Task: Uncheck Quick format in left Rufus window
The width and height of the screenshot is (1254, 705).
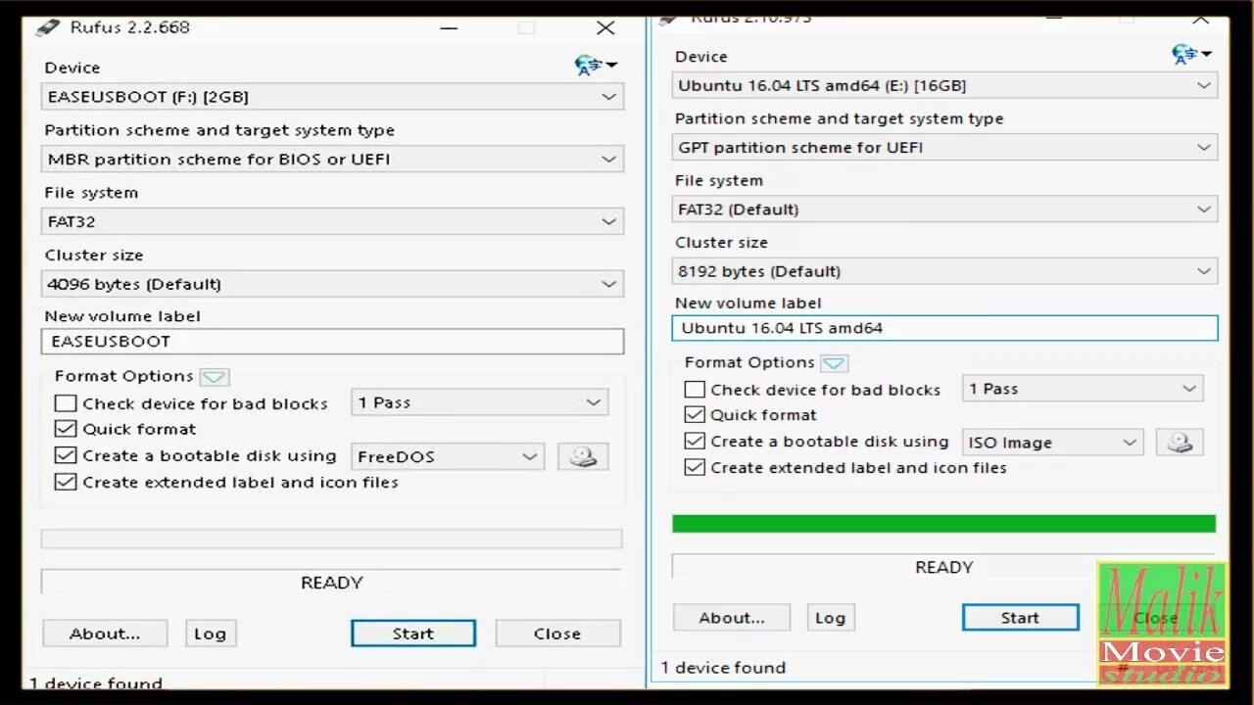Action: 66,429
